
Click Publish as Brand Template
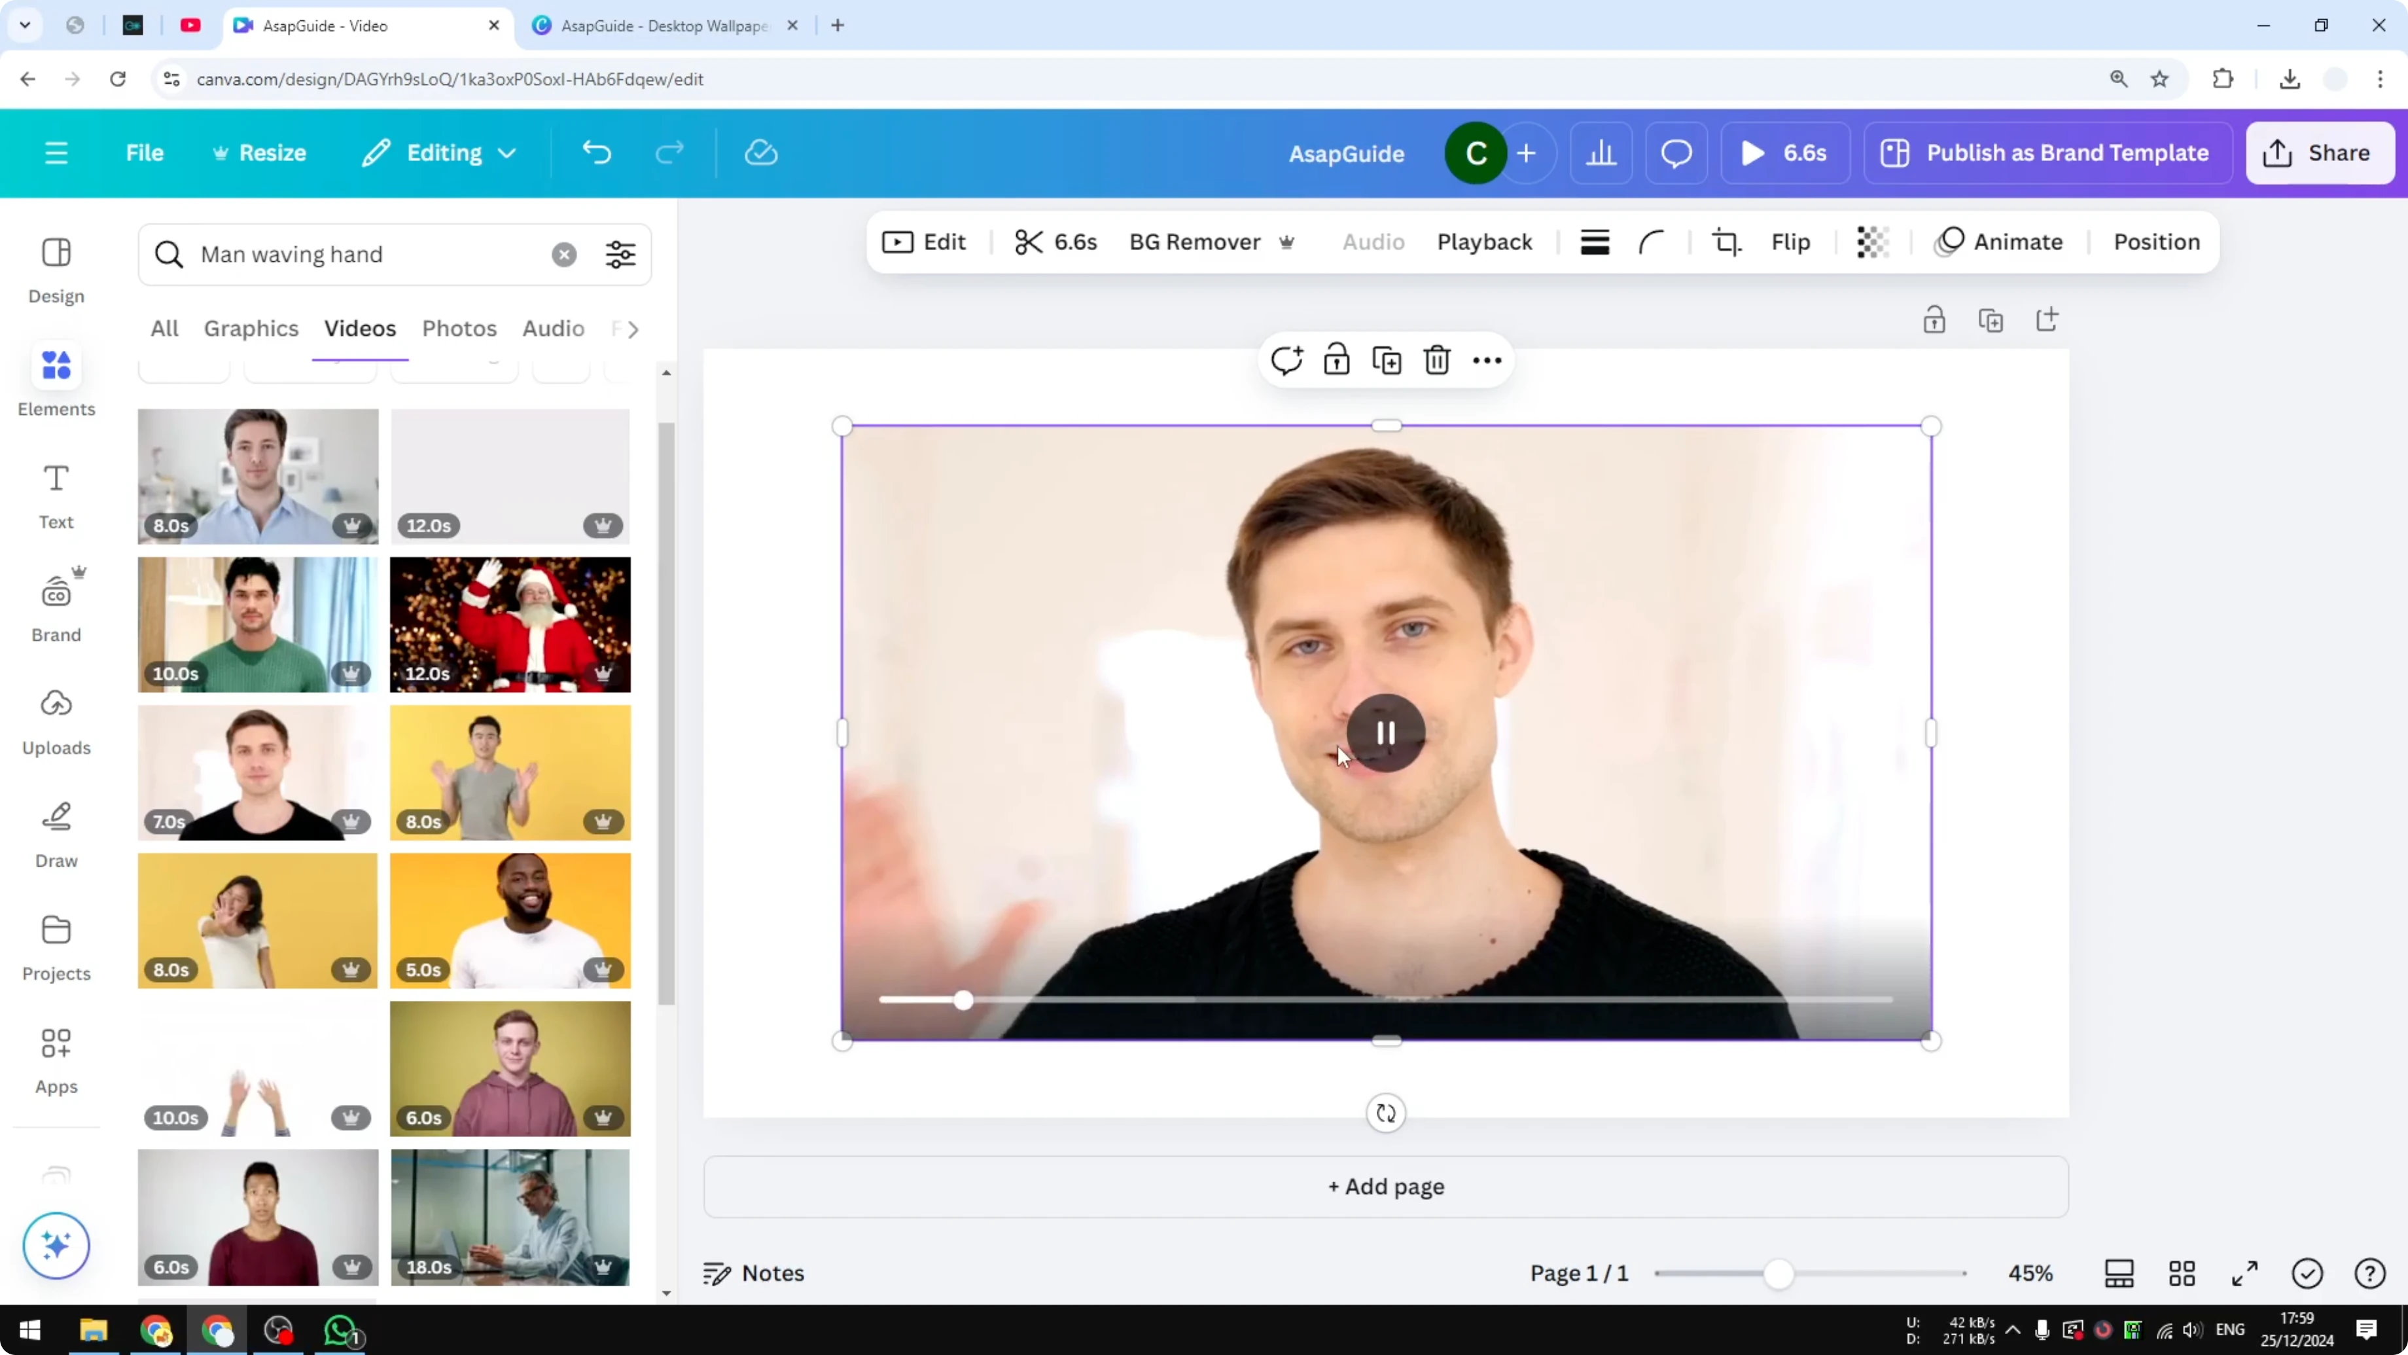click(x=2046, y=153)
